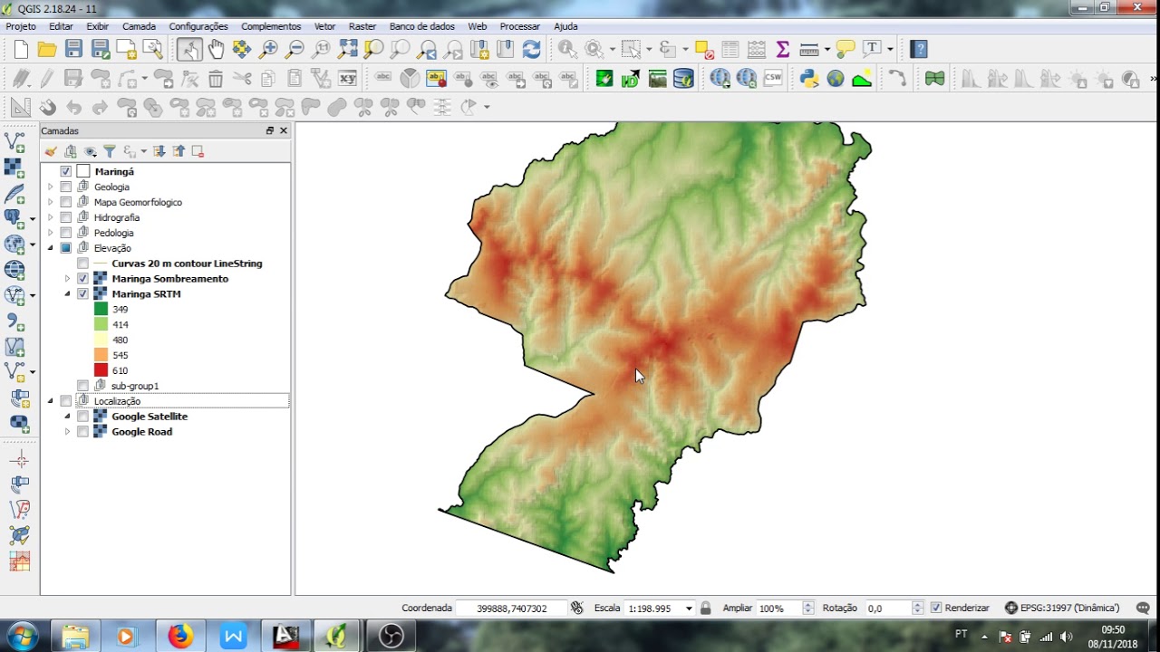This screenshot has height=652, width=1160.
Task: Open the Statistical Summary sigma icon
Action: point(783,50)
